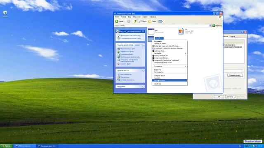Open the Вид menu
This screenshot has height=148, width=264.
[x=129, y=17]
